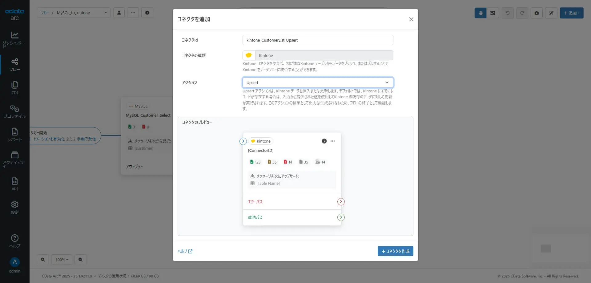
Task: Click the user icon button beside the flow selector
Action: coord(119,13)
